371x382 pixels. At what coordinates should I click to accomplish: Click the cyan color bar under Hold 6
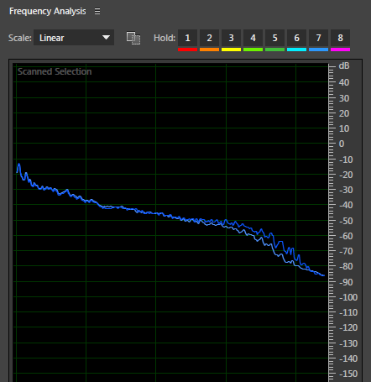point(296,50)
